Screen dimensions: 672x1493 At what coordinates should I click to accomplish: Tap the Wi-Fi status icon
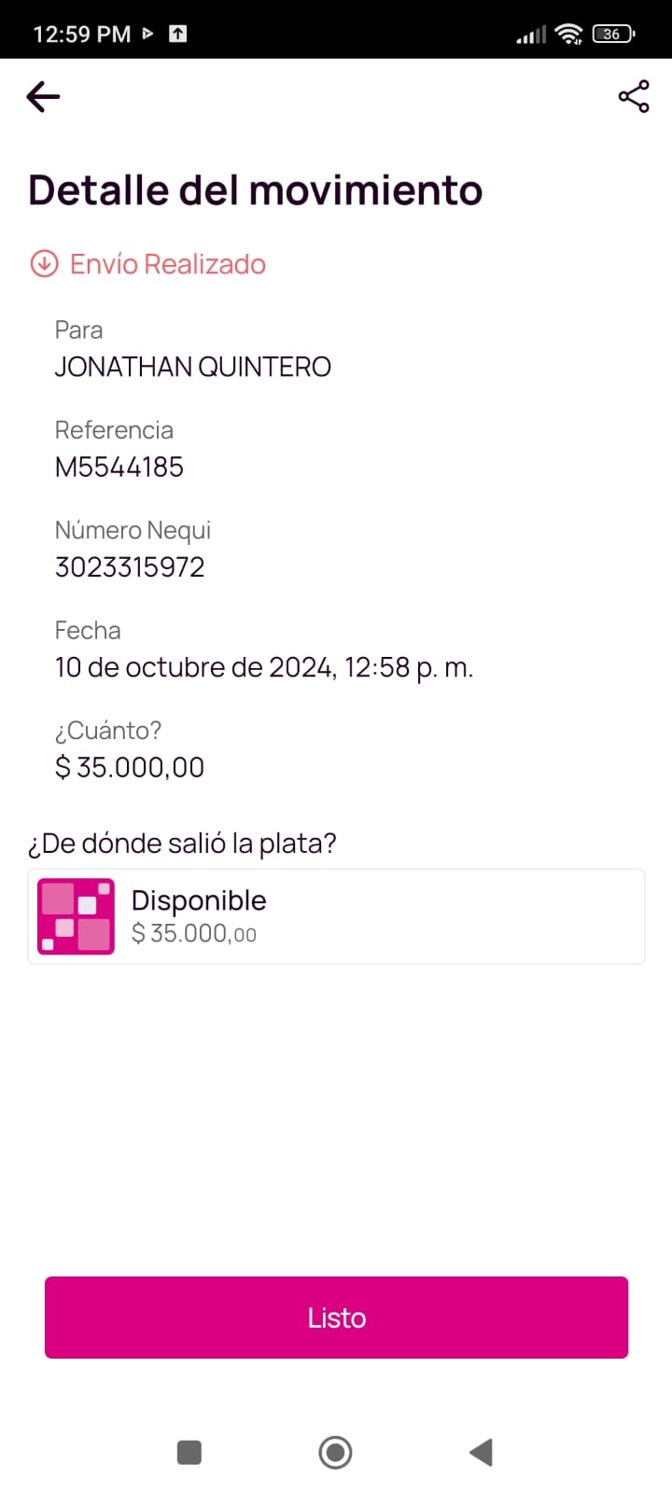tap(568, 35)
